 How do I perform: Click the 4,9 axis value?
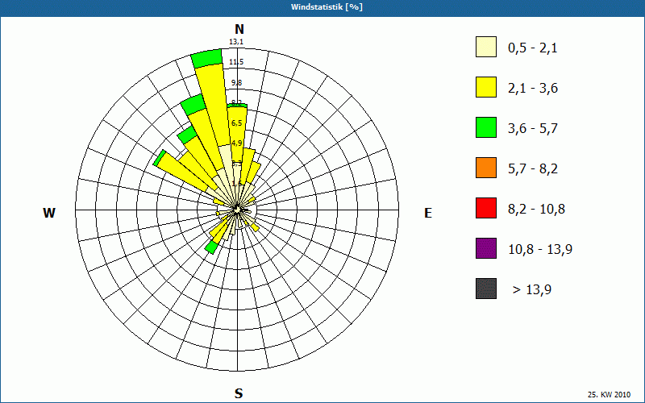tap(236, 143)
